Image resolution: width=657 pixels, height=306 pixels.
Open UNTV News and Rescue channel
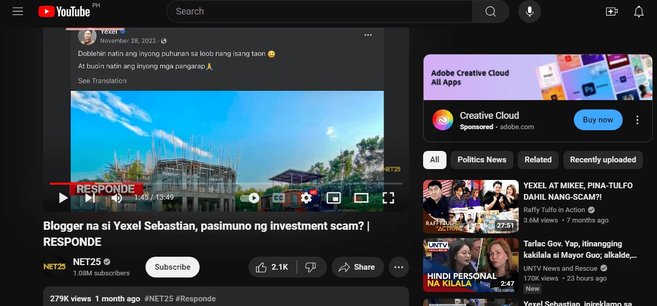(x=560, y=268)
